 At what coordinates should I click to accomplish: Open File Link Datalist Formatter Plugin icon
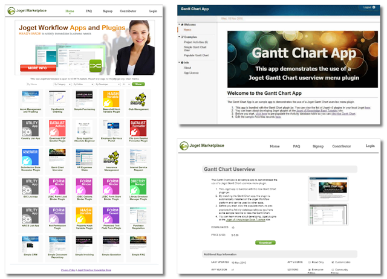138,128
